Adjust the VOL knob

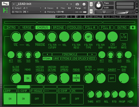point(16,37)
